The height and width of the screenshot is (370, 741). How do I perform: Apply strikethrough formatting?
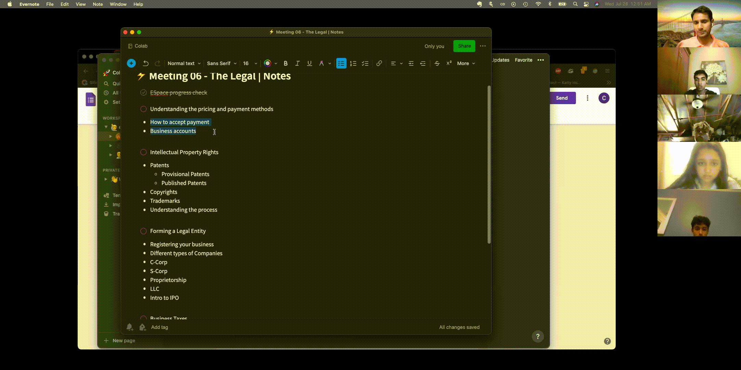point(437,63)
